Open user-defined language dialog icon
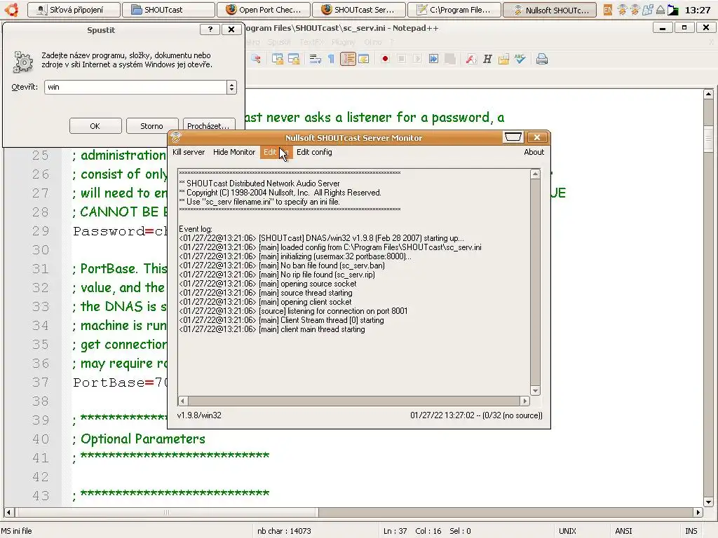Screen dimensions: 718x538 364,59
